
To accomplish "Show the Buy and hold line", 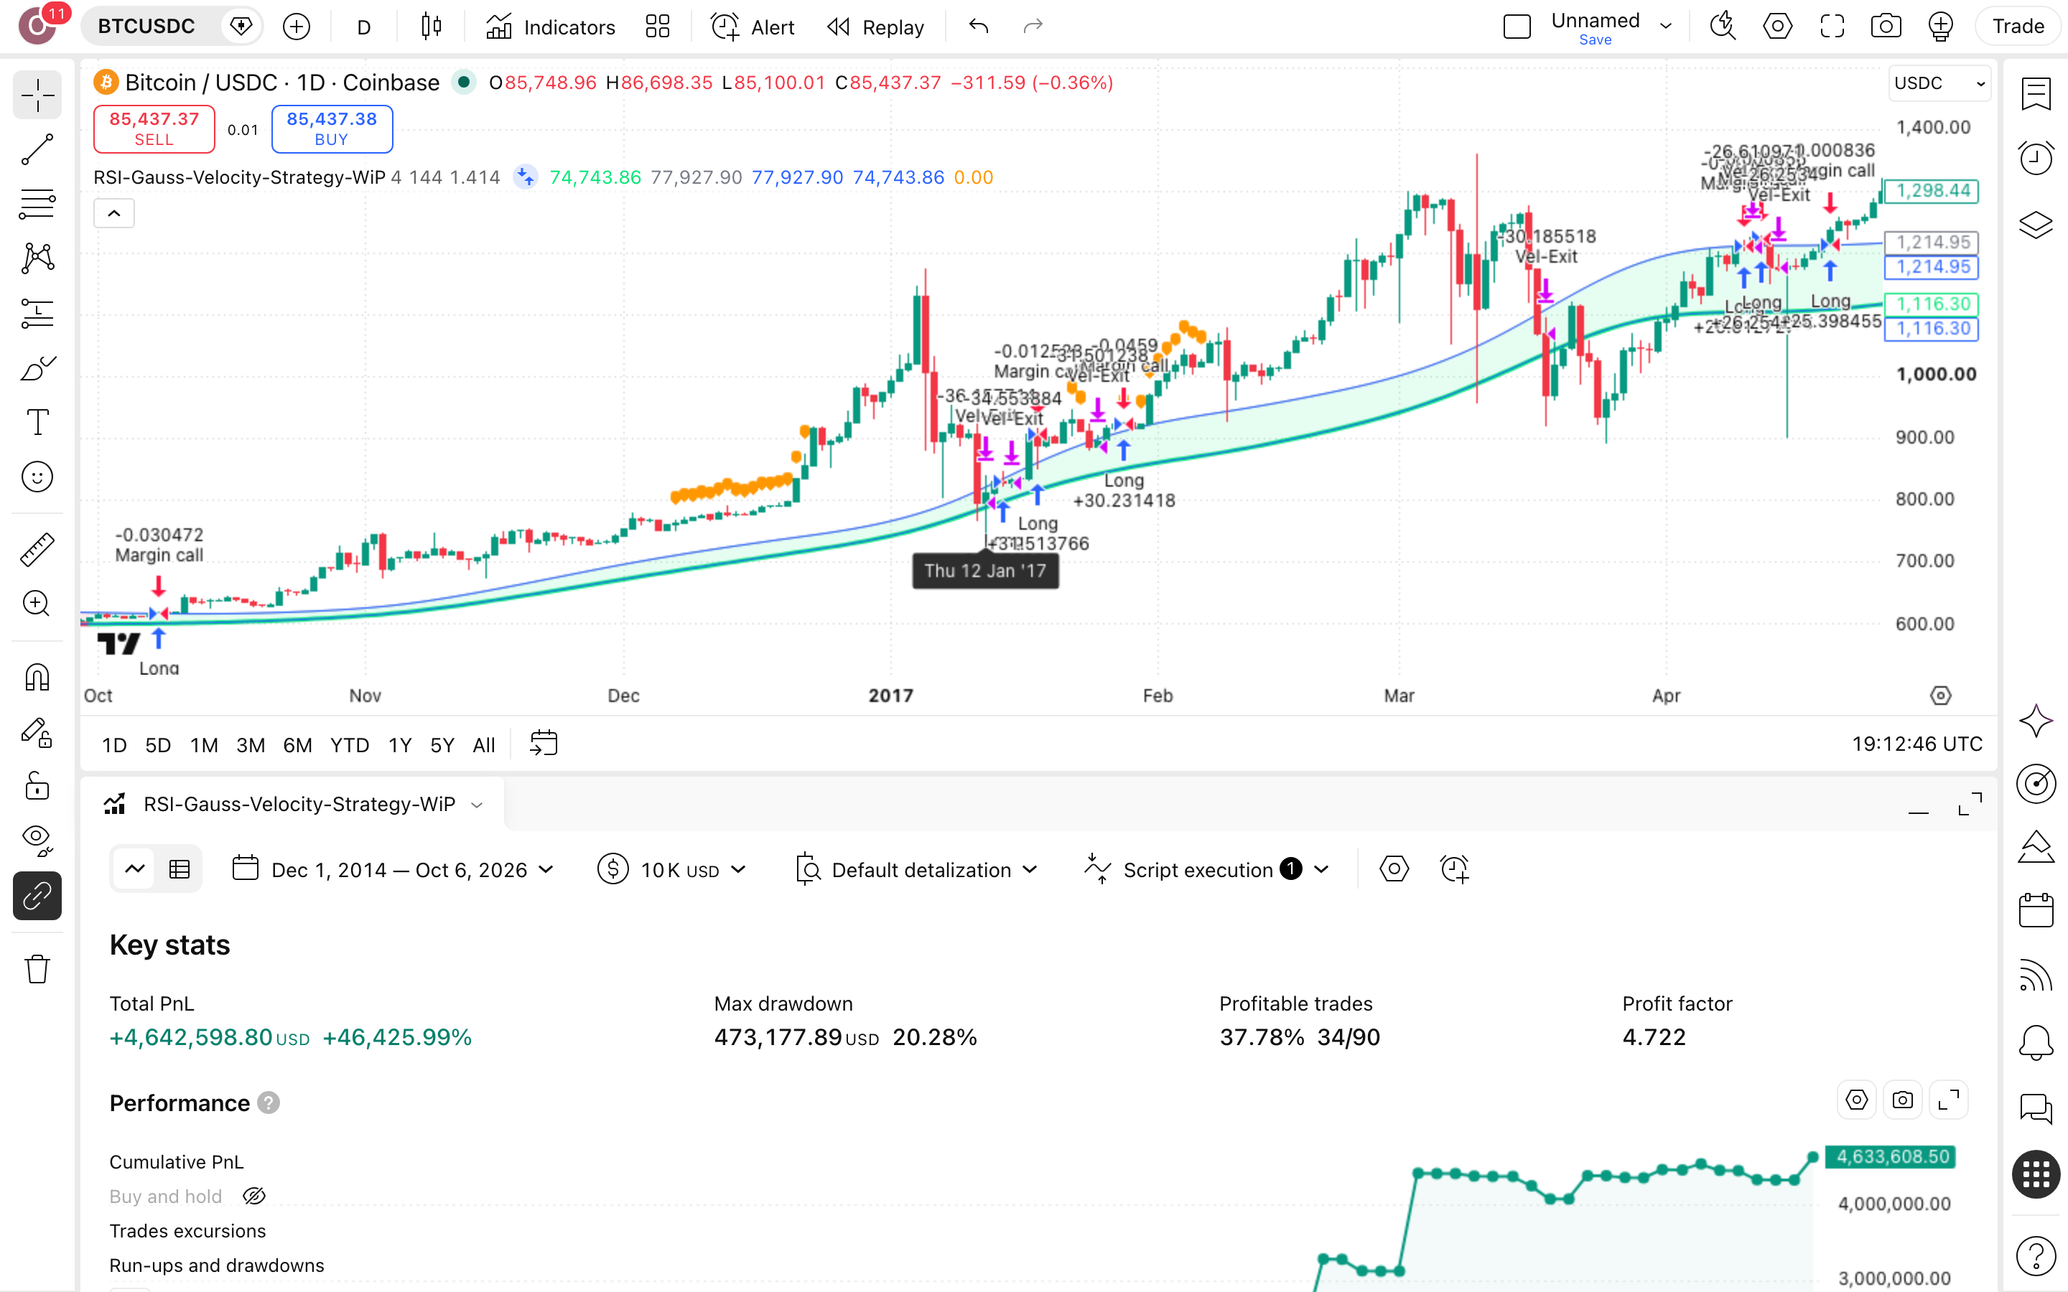I will (253, 1197).
